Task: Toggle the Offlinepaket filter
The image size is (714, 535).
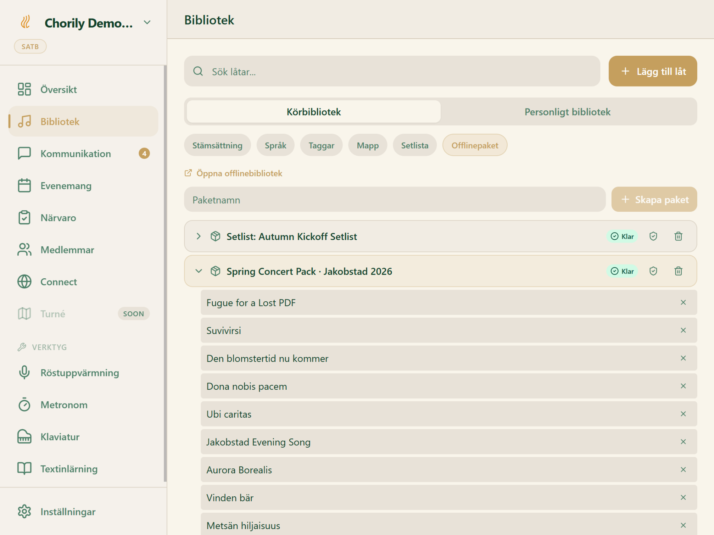Action: [475, 145]
